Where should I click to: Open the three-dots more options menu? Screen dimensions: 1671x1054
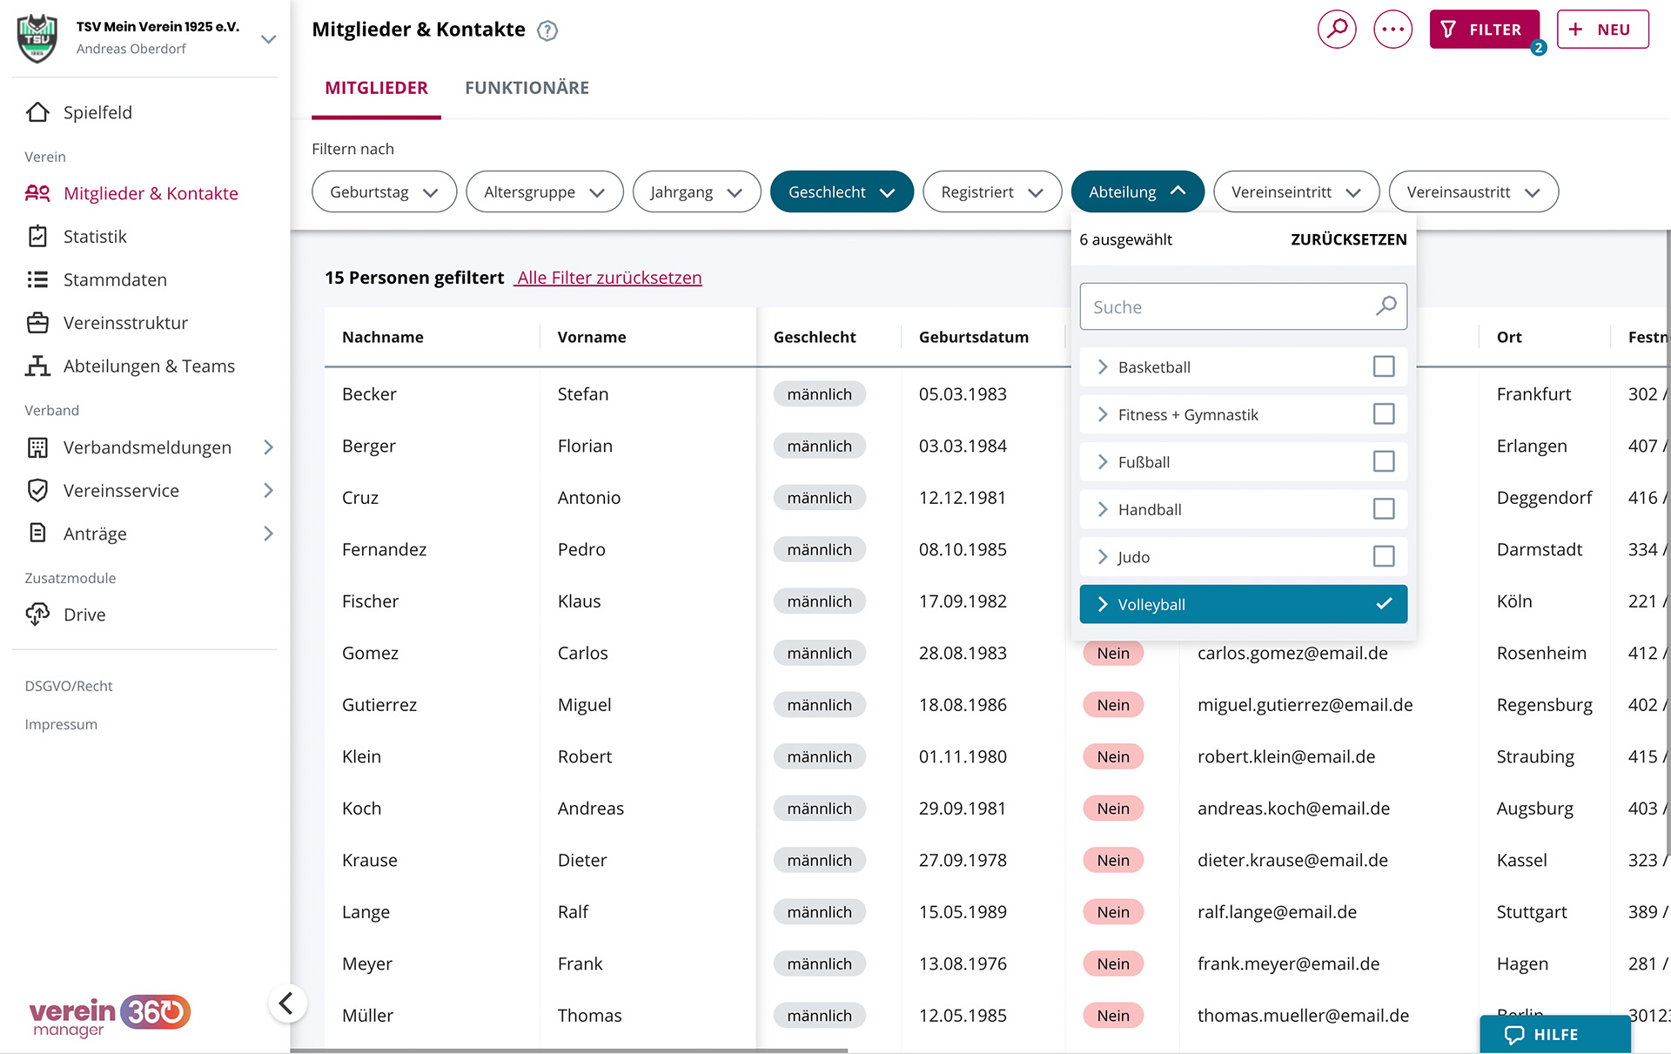pos(1392,30)
